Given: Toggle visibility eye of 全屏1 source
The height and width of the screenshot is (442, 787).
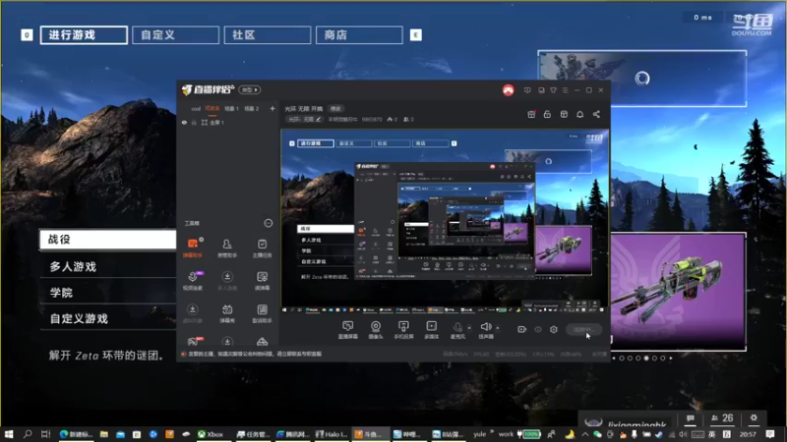Looking at the screenshot, I should pos(184,122).
